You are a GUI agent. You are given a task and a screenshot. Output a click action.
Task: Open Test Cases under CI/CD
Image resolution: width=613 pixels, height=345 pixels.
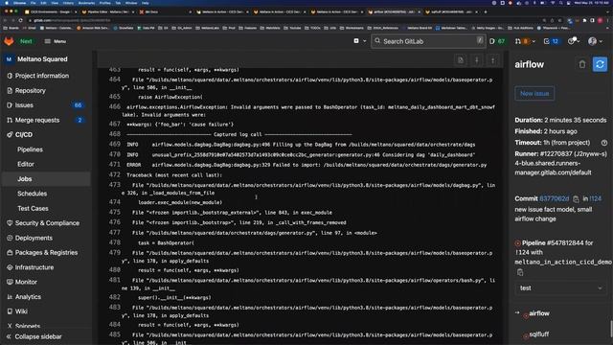coord(33,209)
